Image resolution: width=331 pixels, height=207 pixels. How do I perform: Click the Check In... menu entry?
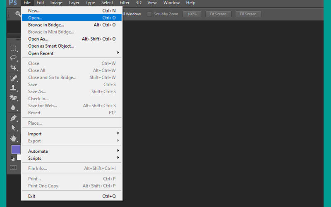72,99
